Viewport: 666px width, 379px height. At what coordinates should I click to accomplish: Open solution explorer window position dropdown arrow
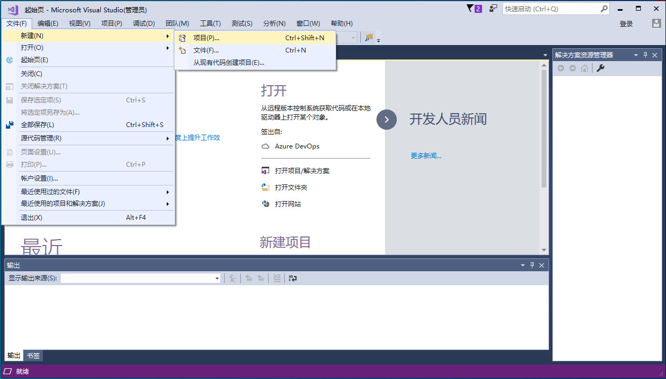636,55
